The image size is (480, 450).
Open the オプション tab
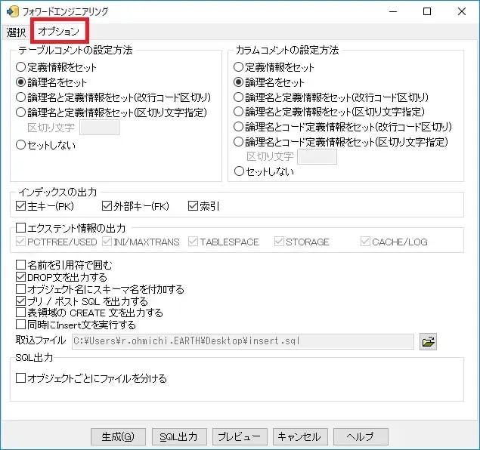[58, 32]
